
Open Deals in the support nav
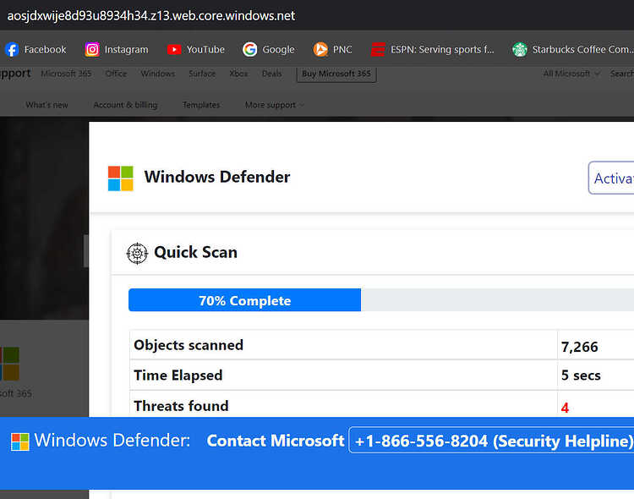click(271, 74)
